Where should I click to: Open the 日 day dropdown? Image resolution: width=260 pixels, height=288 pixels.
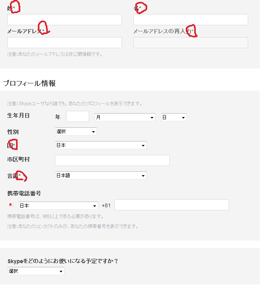[x=174, y=117]
